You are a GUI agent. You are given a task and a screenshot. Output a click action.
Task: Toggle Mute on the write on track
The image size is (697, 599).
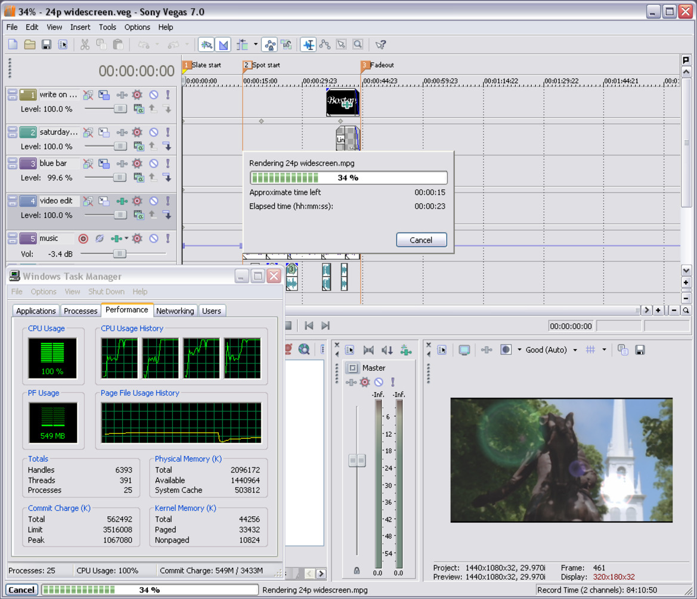tap(153, 95)
